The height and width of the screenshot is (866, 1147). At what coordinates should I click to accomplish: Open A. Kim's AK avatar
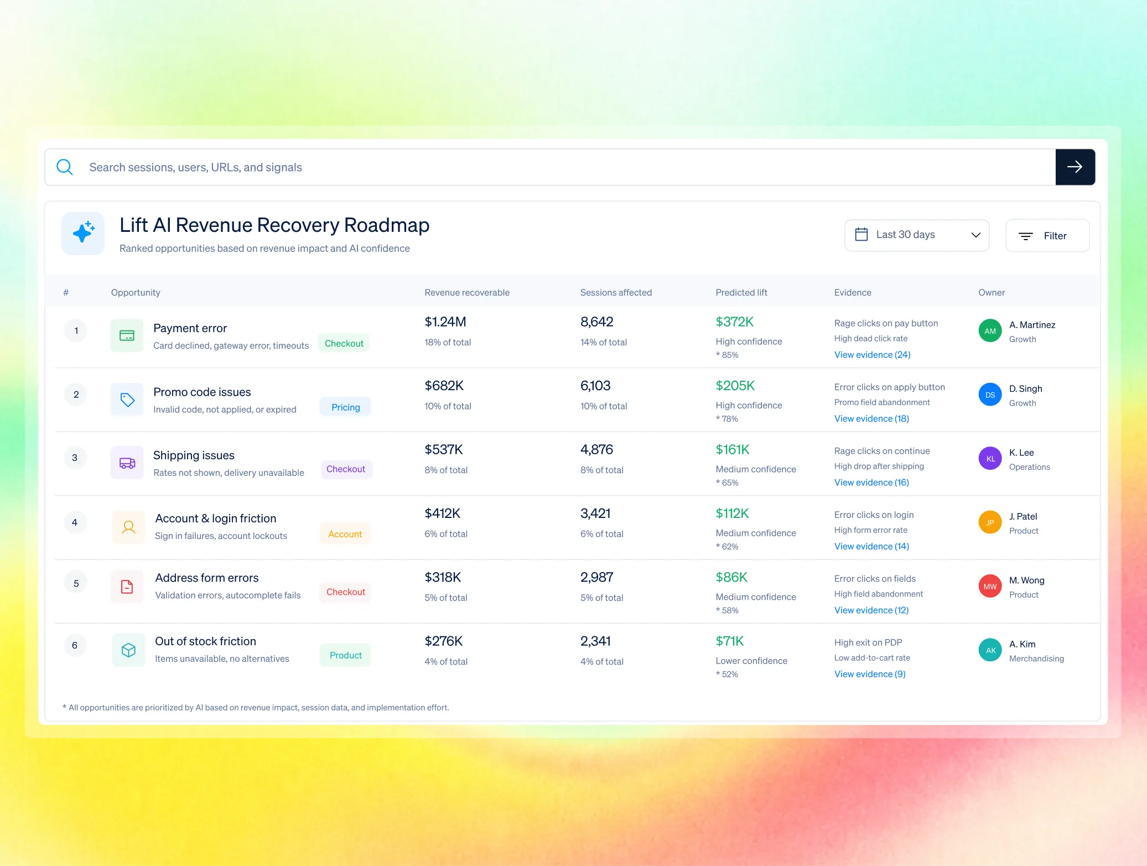coord(990,650)
